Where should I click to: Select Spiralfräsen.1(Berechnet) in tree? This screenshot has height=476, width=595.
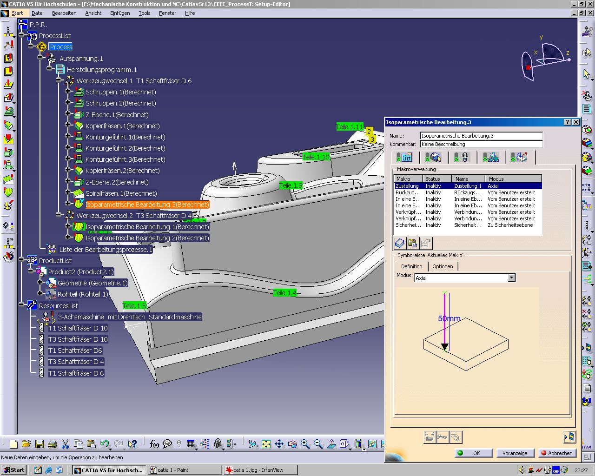pyautogui.click(x=121, y=193)
